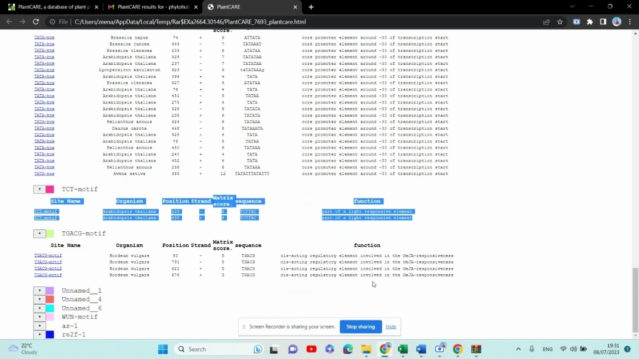The width and height of the screenshot is (639, 359).
Task: Open Task View from the taskbar
Action: coord(274,349)
